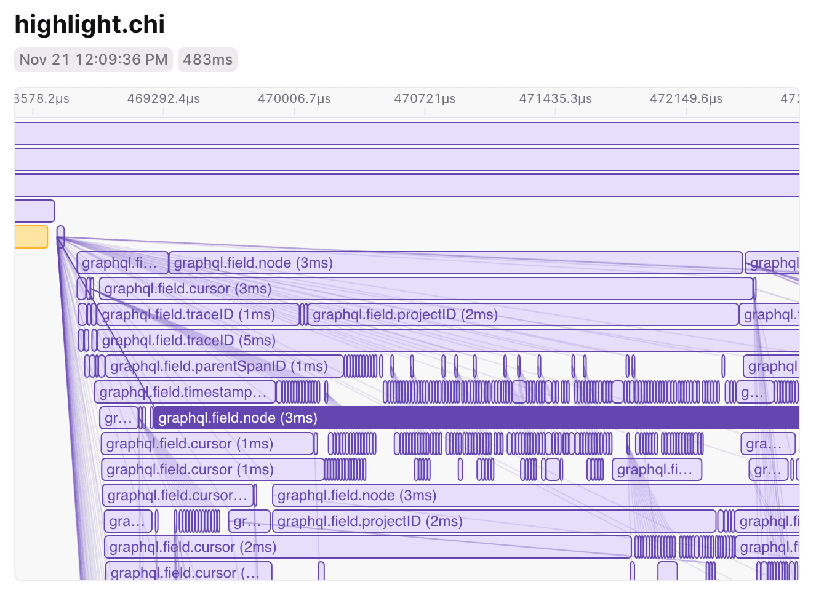The image size is (816, 598).
Task: Select the top-most full-width root span bar
Action: point(407,134)
